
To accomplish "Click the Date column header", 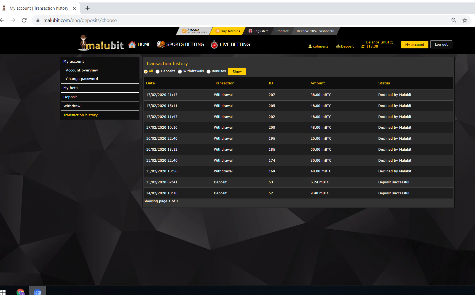I will pyautogui.click(x=151, y=83).
